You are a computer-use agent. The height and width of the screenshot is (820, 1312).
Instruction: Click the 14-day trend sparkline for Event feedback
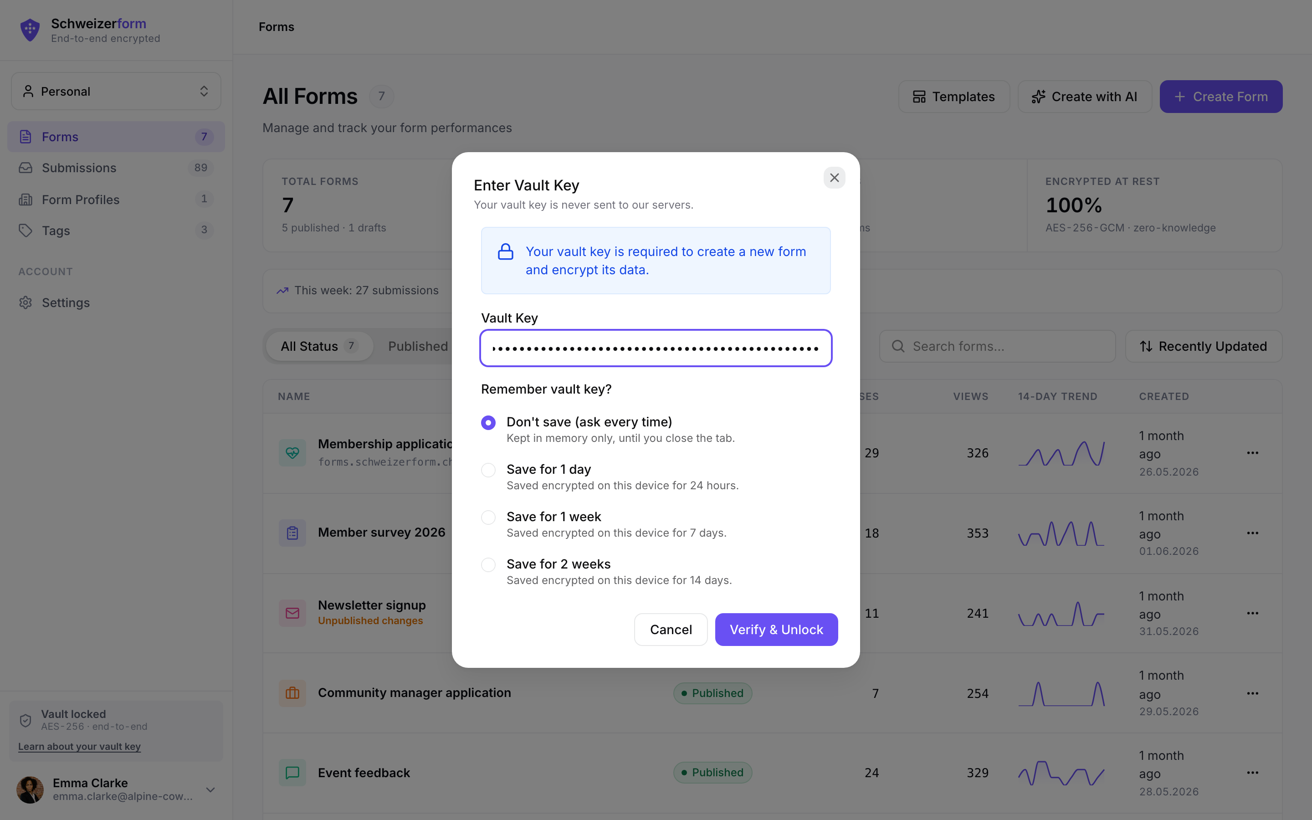(x=1061, y=773)
